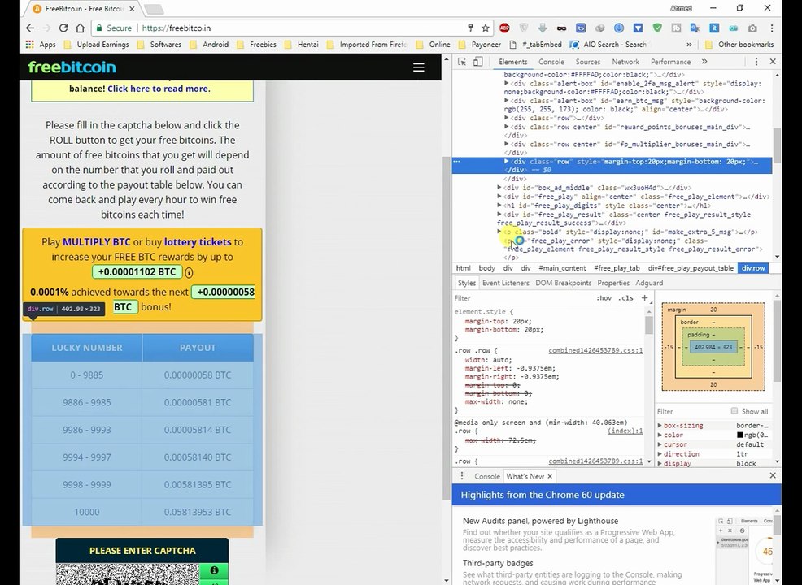Check the Show all computed checkbox
802x585 pixels.
pos(734,411)
